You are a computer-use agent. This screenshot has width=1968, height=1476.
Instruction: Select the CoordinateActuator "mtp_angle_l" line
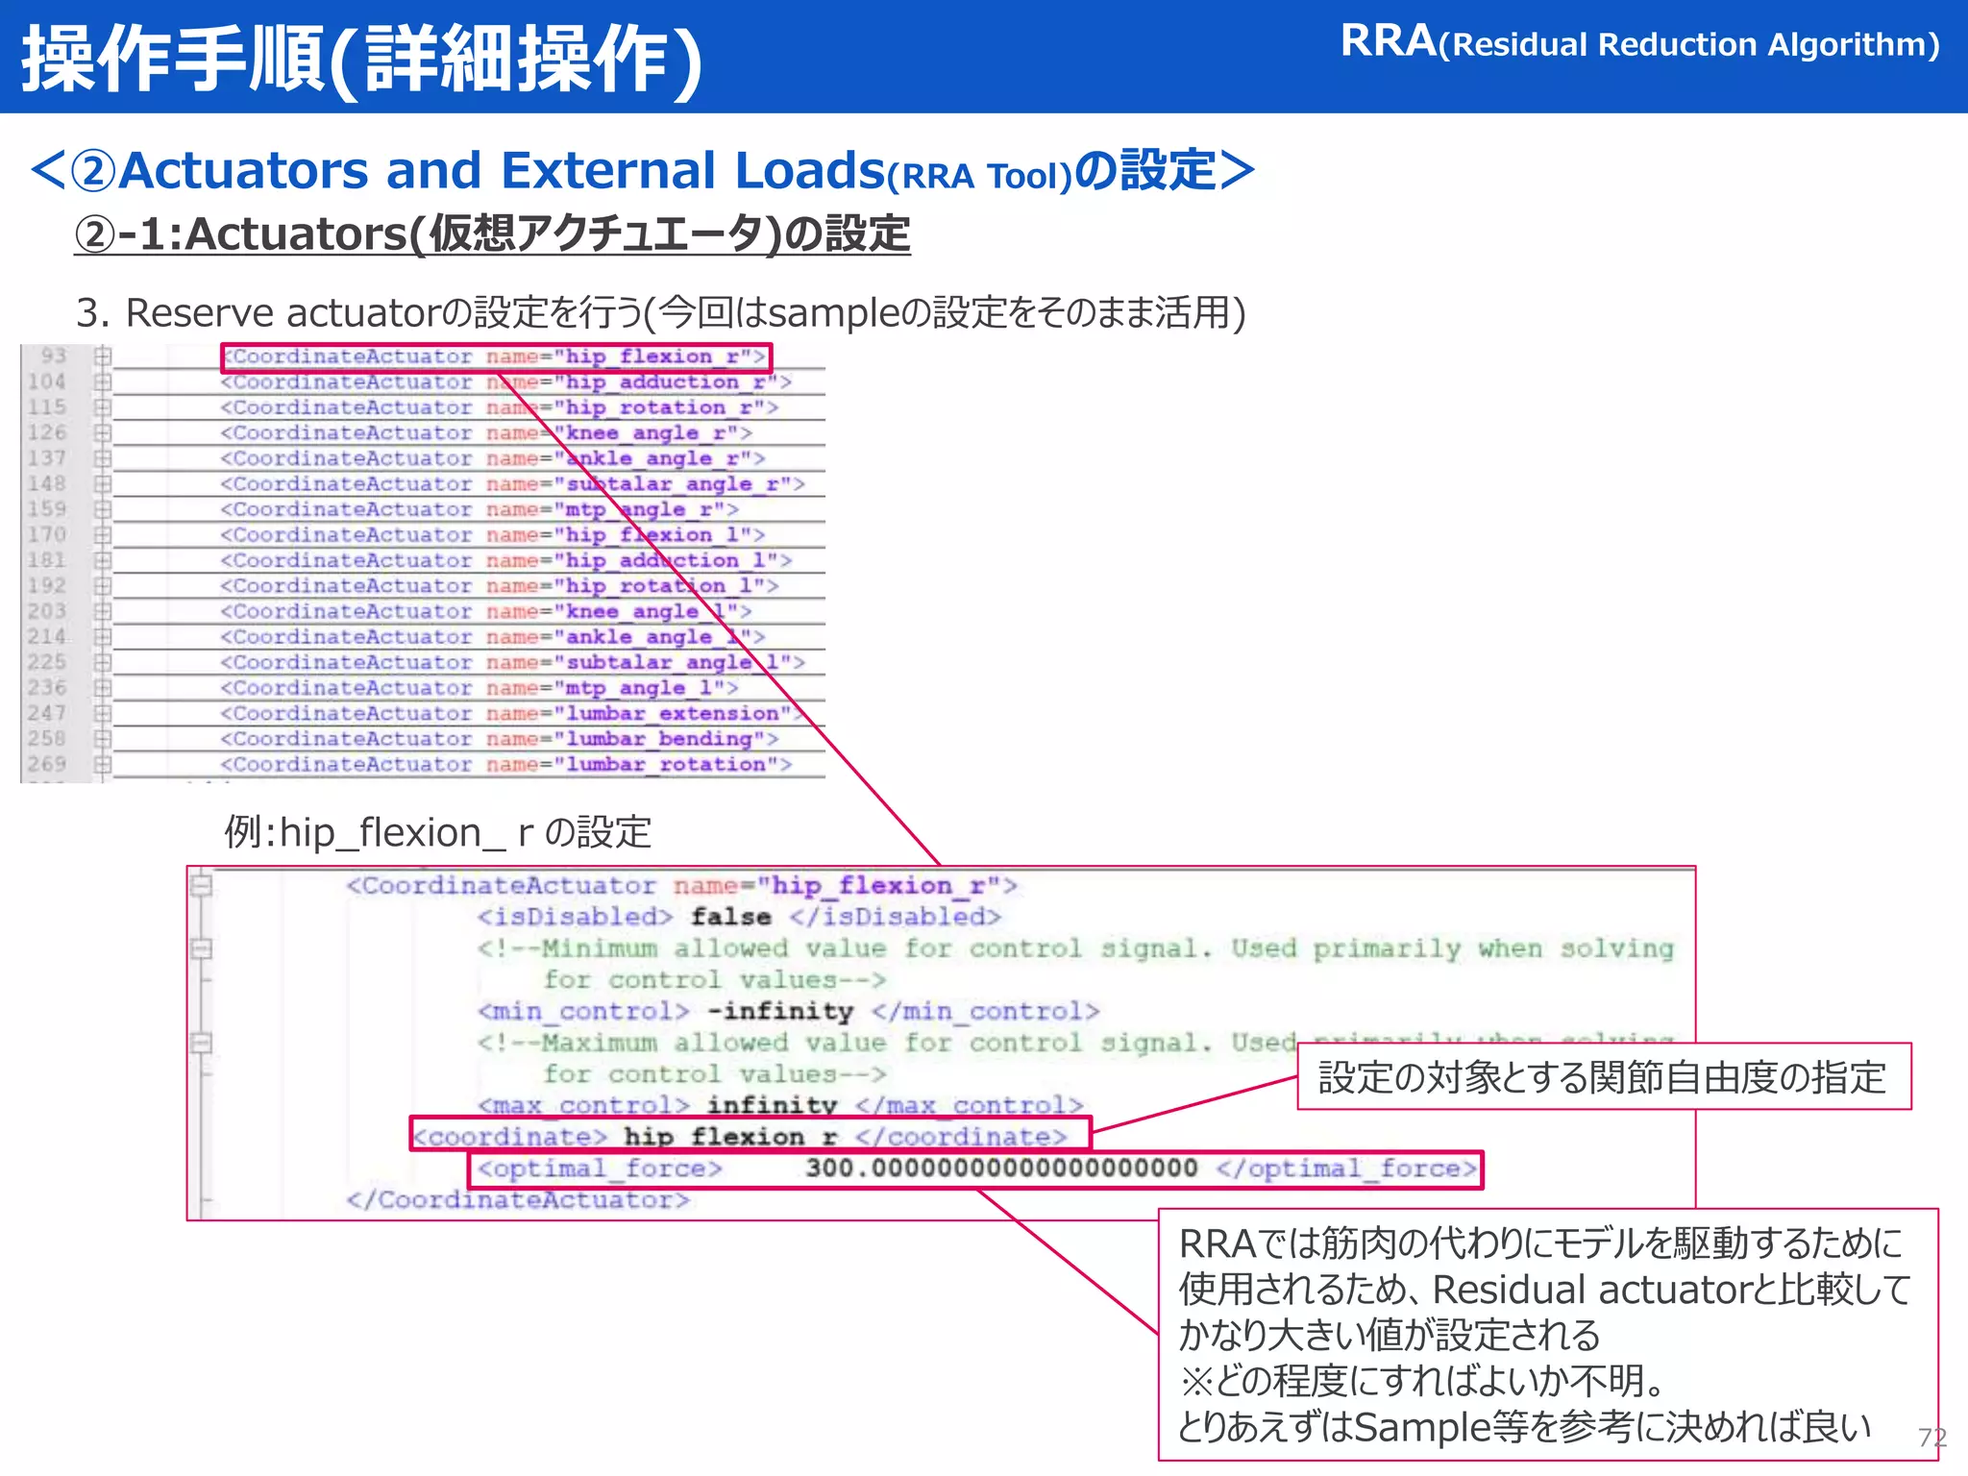(480, 688)
